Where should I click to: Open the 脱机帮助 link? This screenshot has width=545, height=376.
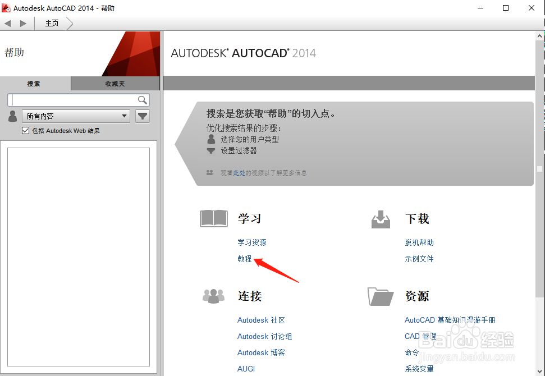click(419, 242)
